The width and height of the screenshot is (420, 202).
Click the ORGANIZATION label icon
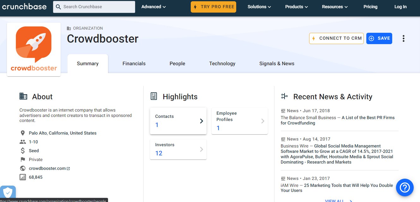(x=69, y=28)
